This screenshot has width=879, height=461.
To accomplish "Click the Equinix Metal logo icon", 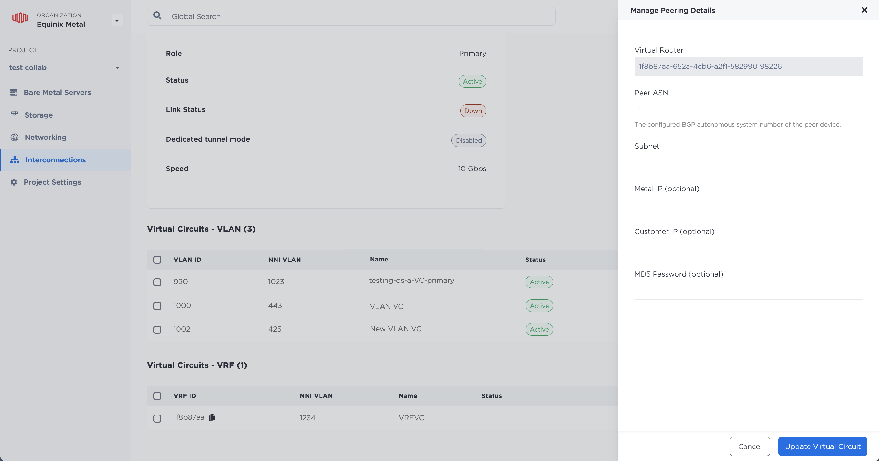I will click(20, 18).
